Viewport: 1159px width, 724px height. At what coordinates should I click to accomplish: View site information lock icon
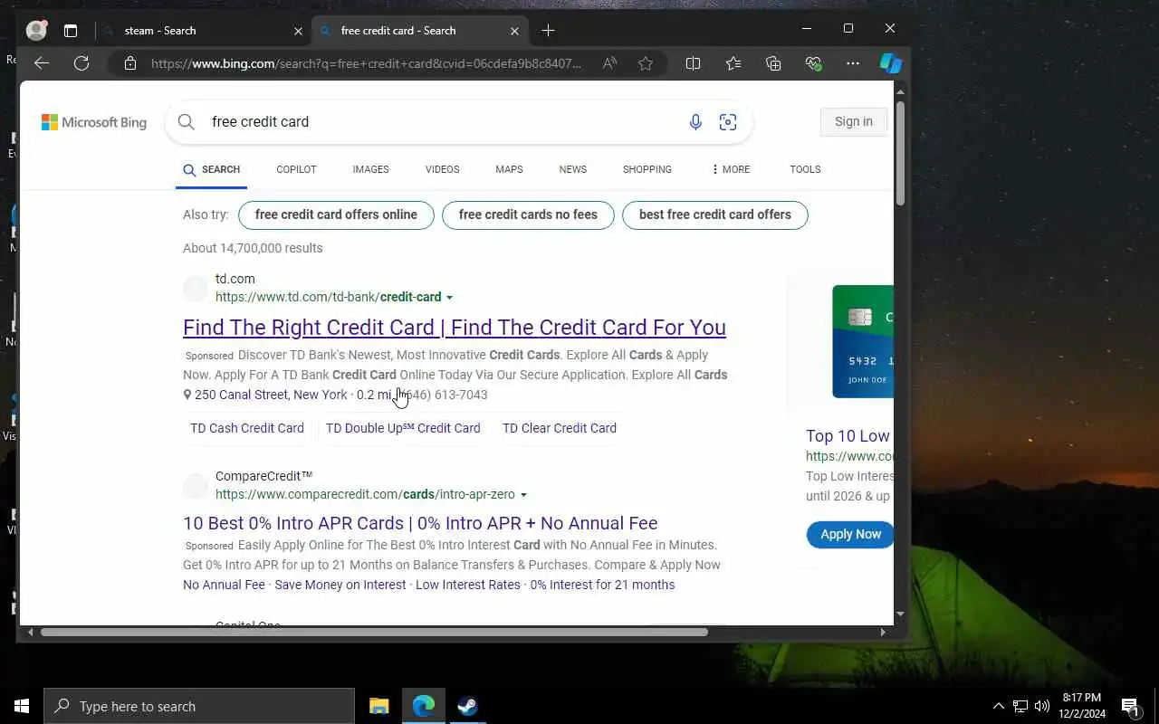(130, 63)
